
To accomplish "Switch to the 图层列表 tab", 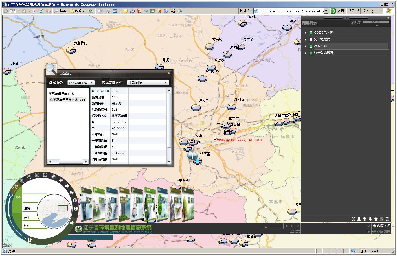I will point(381,231).
